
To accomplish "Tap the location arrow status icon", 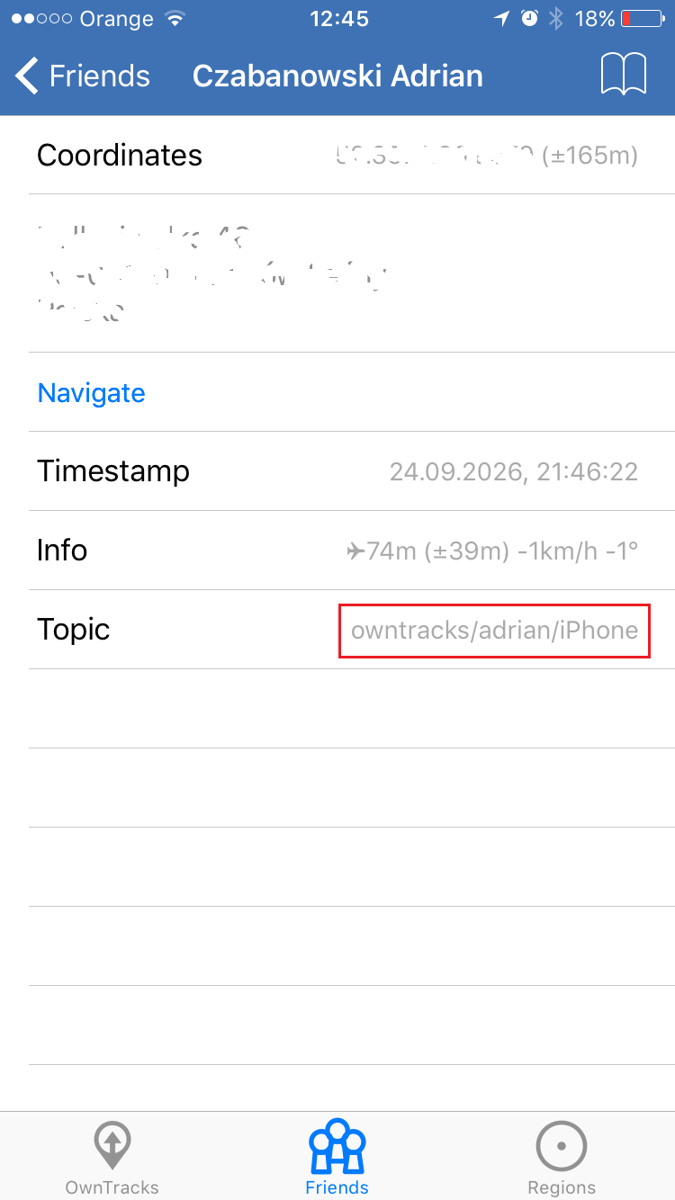I will 501,19.
